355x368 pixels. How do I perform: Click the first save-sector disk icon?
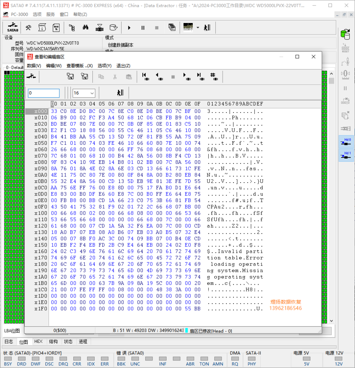point(70,76)
